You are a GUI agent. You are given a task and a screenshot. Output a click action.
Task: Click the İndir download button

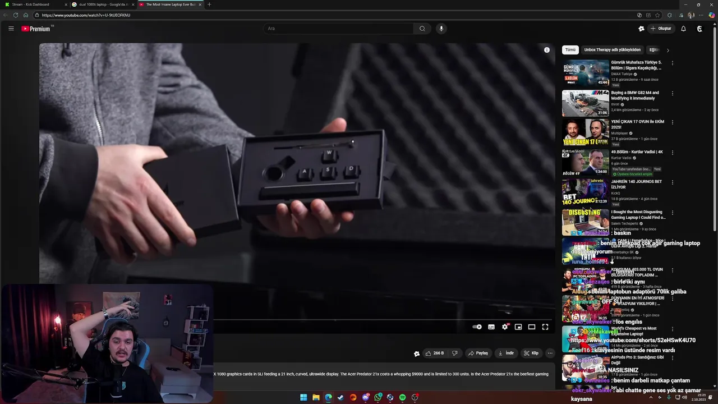click(506, 353)
